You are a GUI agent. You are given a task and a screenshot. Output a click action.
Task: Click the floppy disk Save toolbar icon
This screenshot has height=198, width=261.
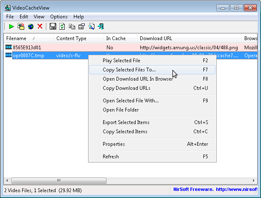point(53,26)
